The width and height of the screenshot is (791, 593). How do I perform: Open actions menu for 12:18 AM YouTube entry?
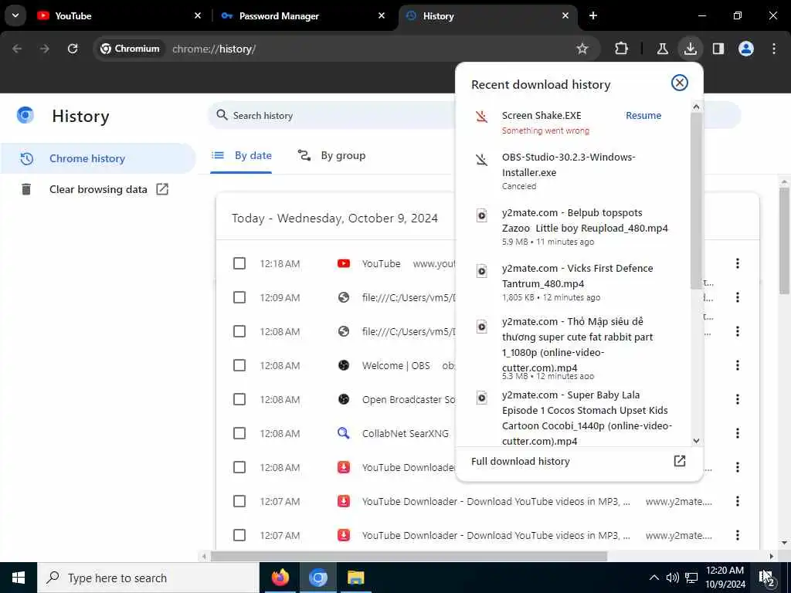738,263
